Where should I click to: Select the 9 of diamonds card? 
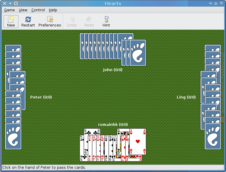click(x=98, y=148)
